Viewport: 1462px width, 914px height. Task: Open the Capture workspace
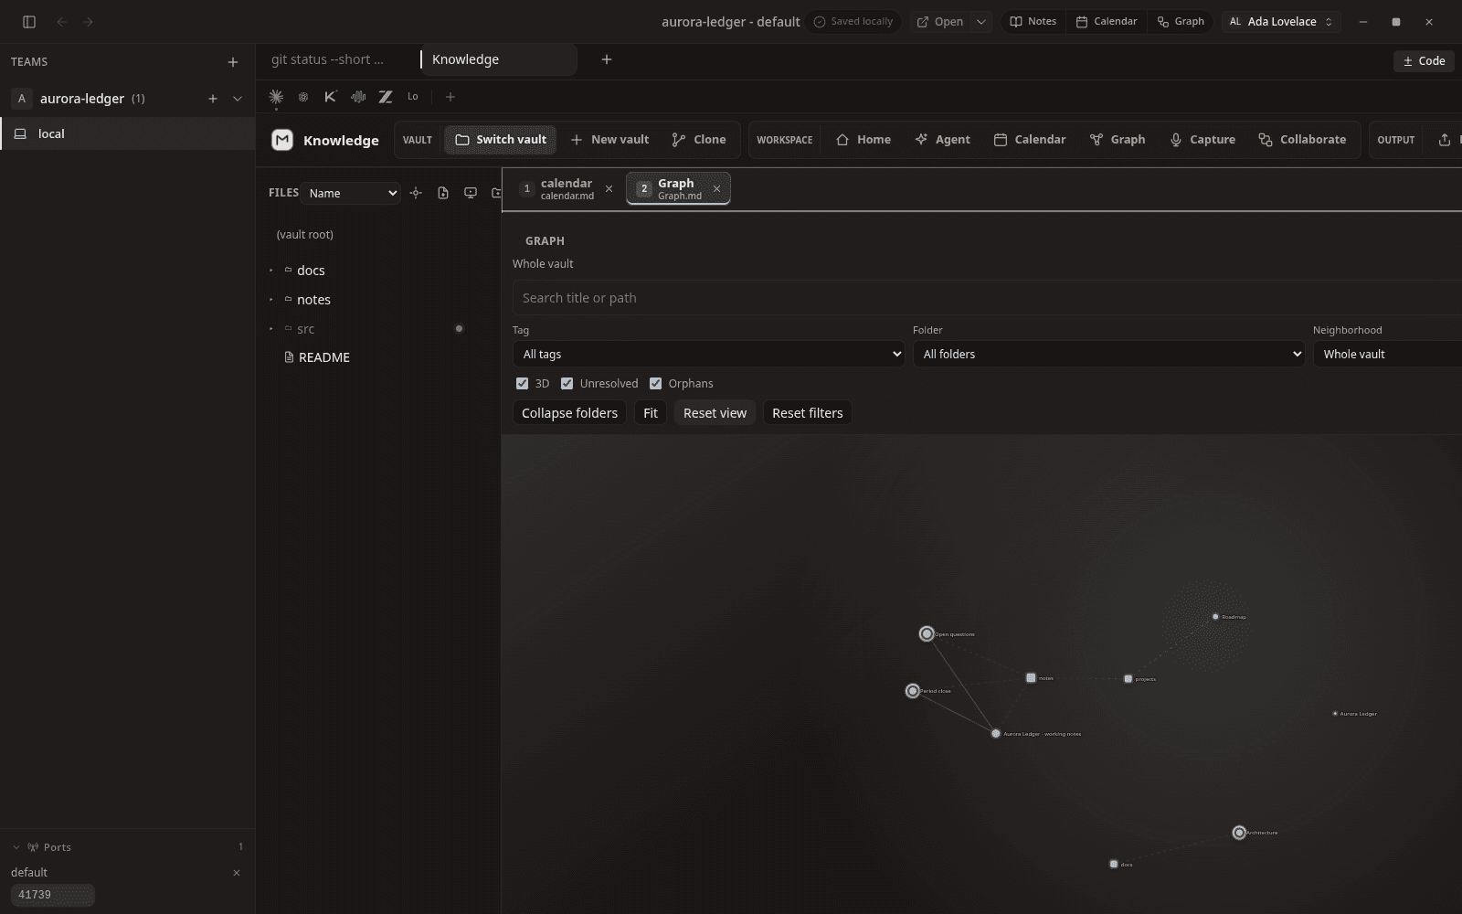point(1202,140)
